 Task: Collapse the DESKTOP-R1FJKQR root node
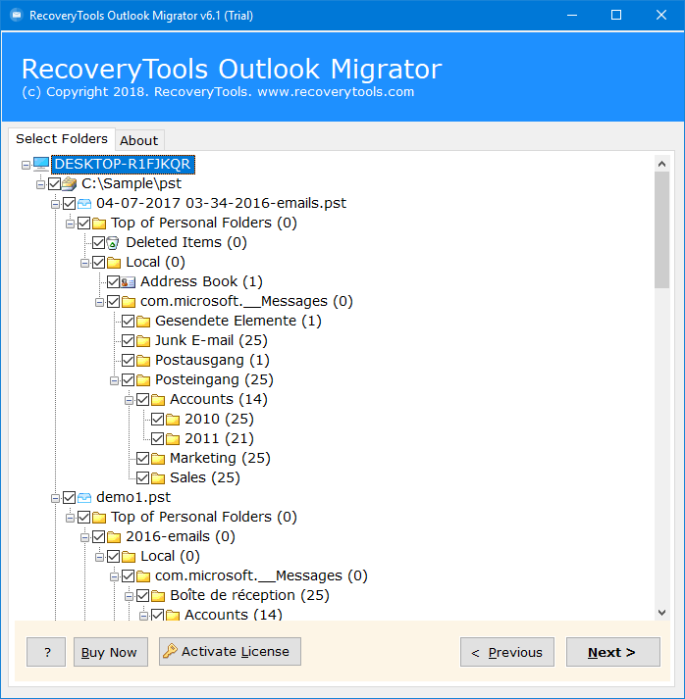point(26,165)
